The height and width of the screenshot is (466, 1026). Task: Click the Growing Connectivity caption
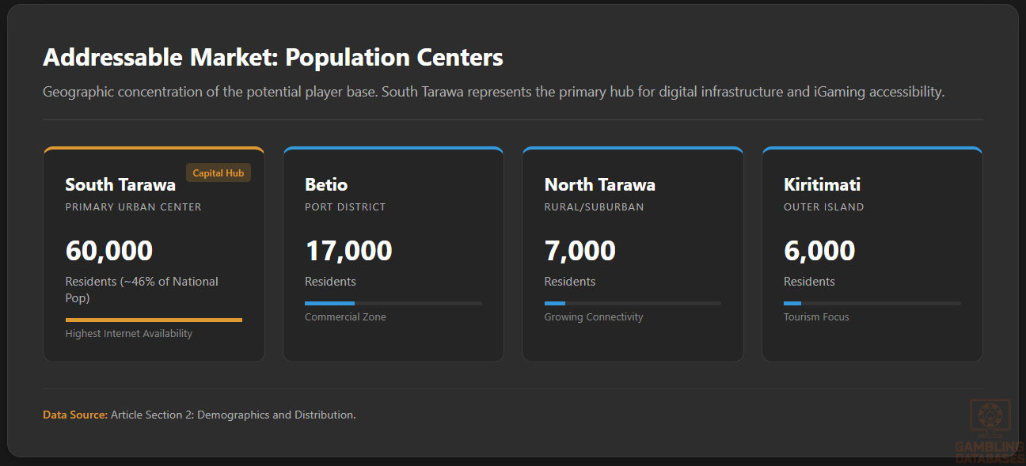tap(593, 317)
